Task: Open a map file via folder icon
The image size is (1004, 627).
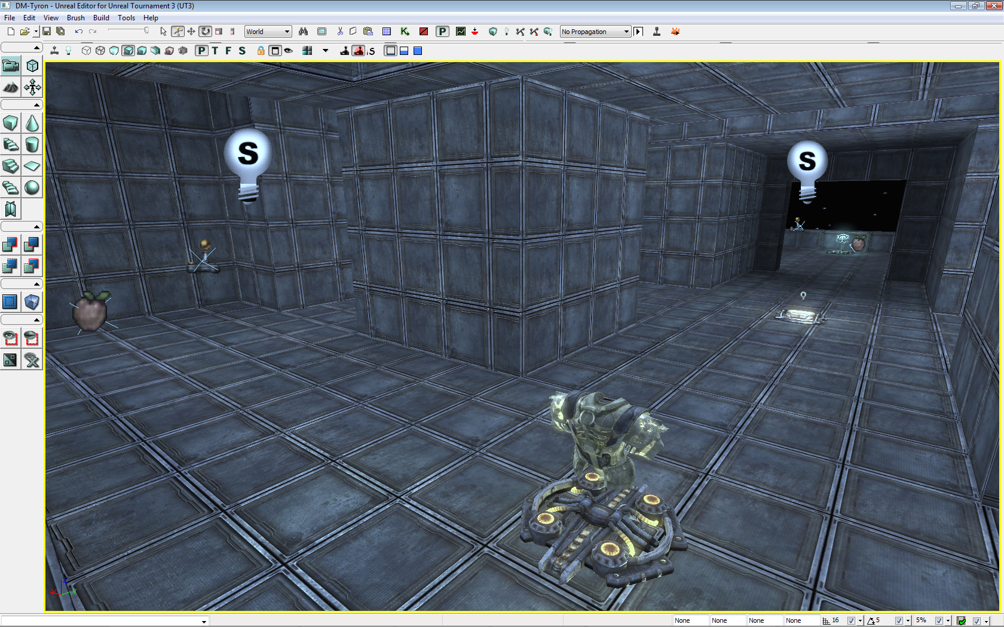Action: tap(25, 32)
